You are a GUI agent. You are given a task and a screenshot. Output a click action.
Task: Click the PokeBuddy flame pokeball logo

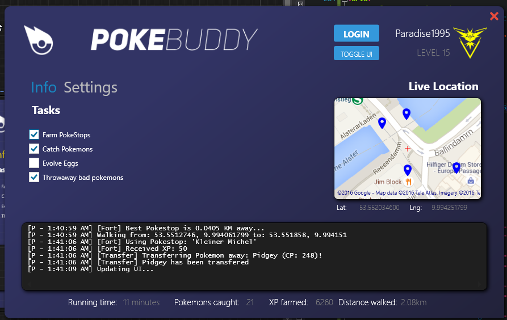coord(39,40)
